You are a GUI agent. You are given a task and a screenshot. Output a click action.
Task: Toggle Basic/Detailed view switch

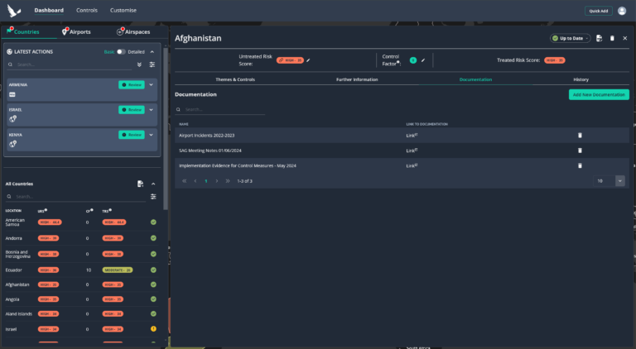click(121, 52)
